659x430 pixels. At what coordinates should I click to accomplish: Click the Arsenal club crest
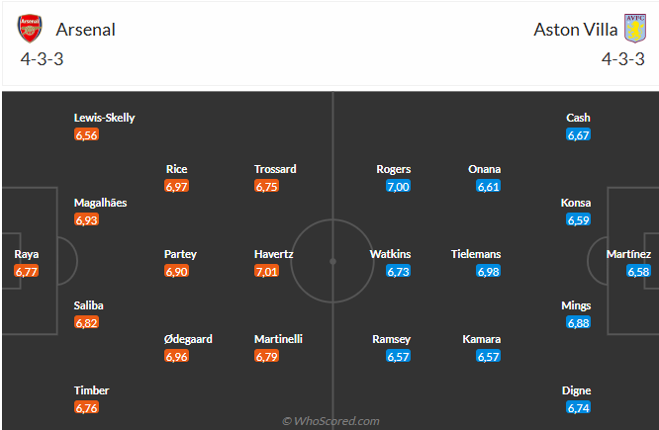pyautogui.click(x=30, y=29)
